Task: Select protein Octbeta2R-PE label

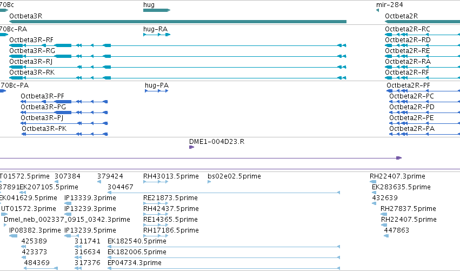Action: coord(411,118)
